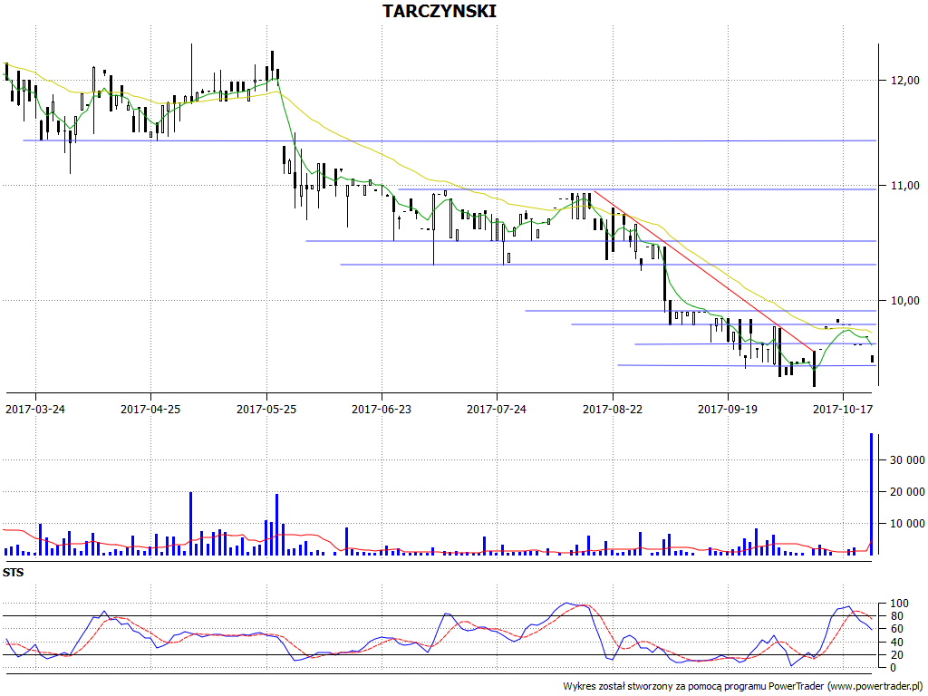Click the 2017-06-23 date label

(x=382, y=409)
